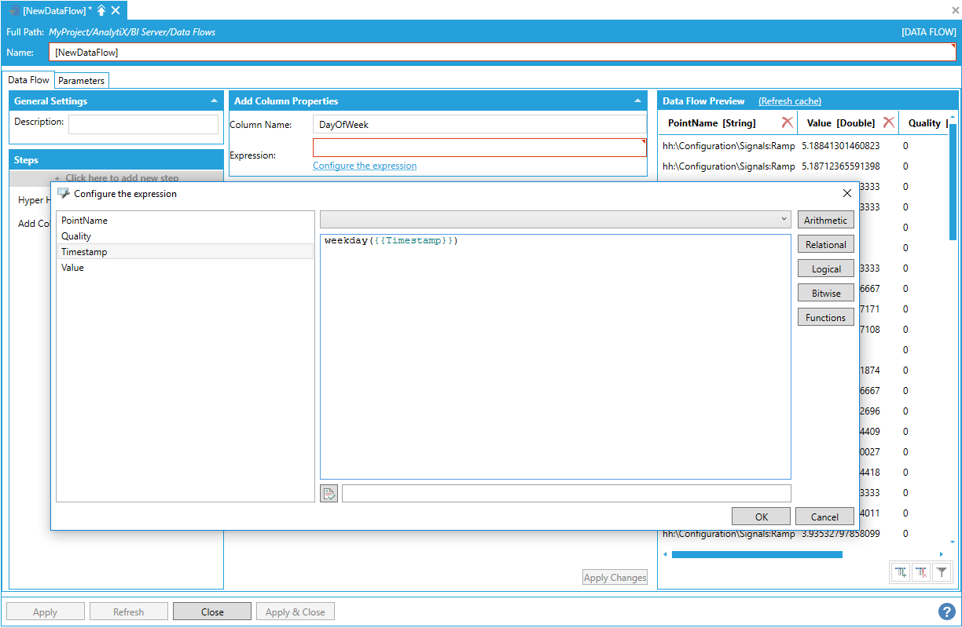This screenshot has height=628, width=962.
Task: Open the dropdown above the expression editor
Action: pyautogui.click(x=555, y=219)
